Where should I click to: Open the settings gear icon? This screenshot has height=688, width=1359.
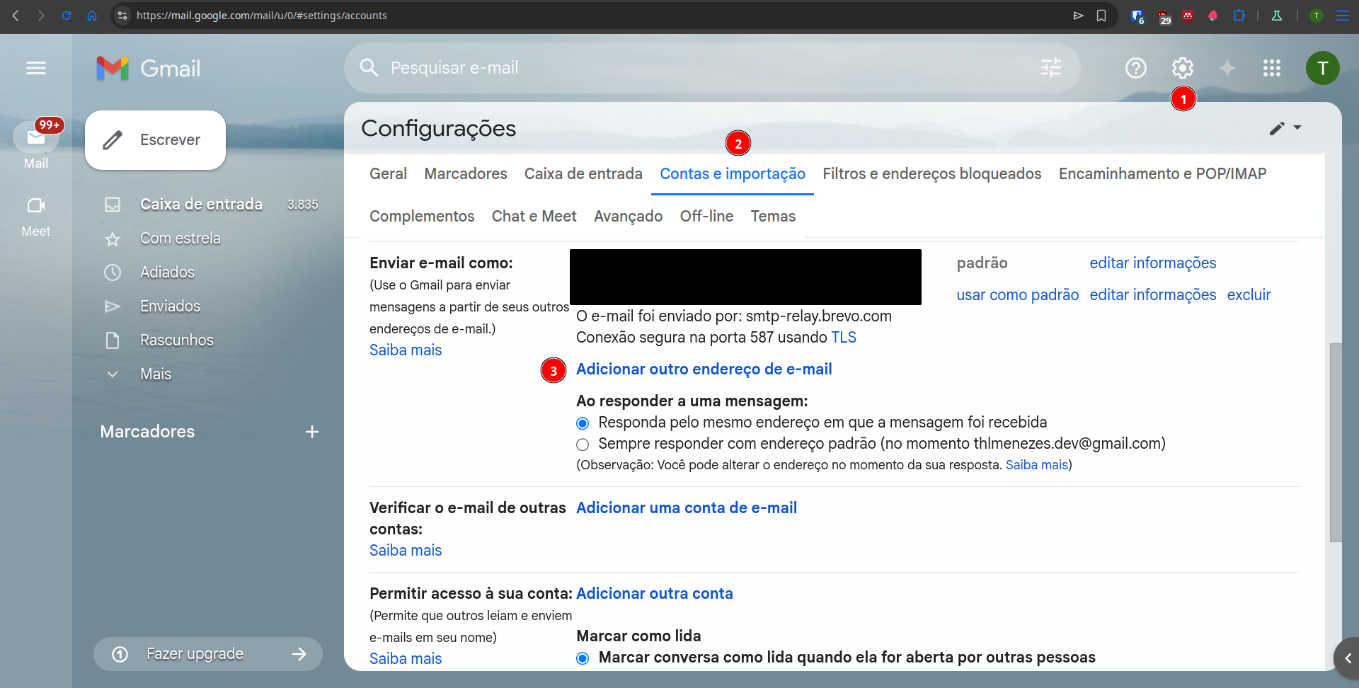(x=1182, y=68)
